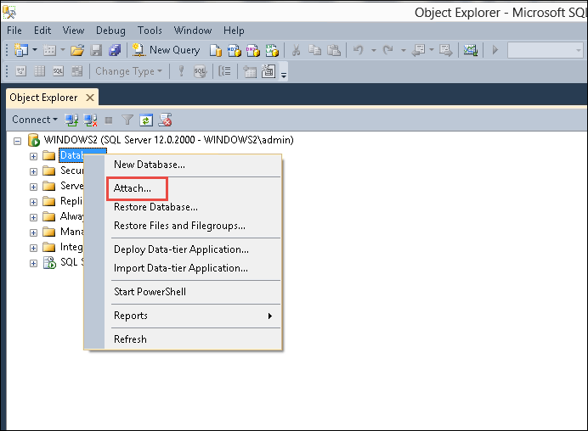
Task: Click the Show Criteria Pane grid icon
Action: pyautogui.click(x=40, y=71)
